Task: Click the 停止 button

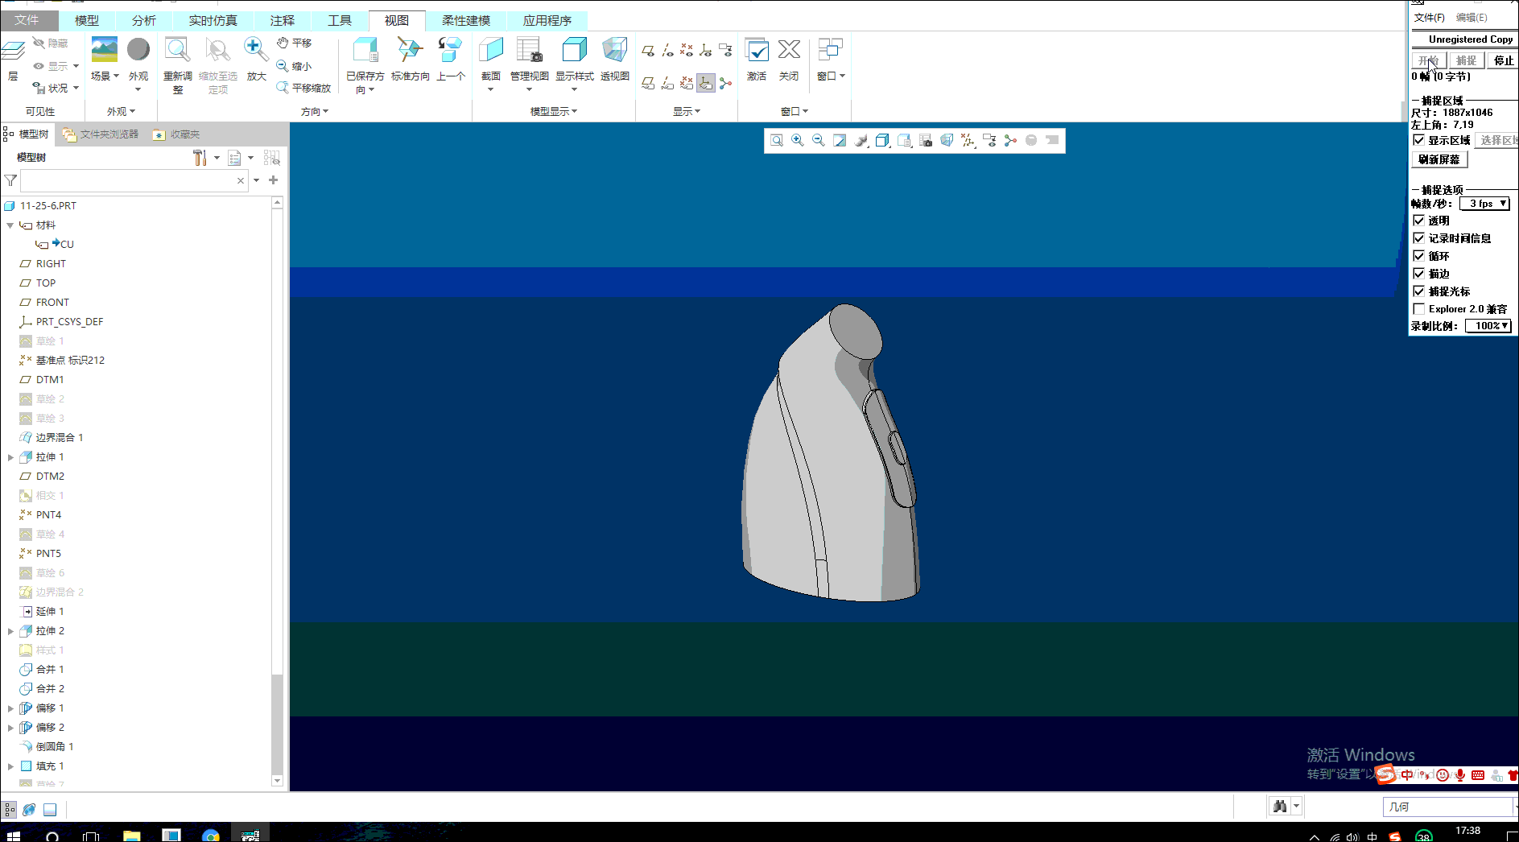Action: (x=1503, y=60)
